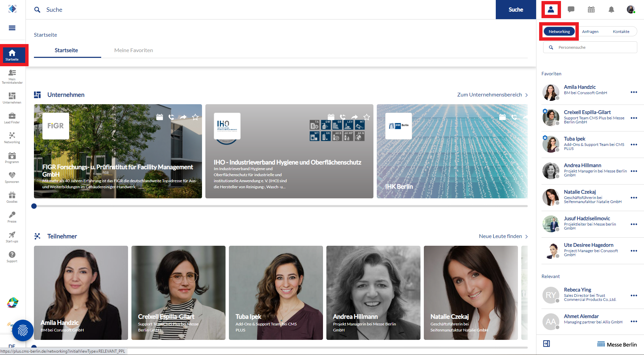This screenshot has height=355, width=644.
Task: Toggle favorite star on the FIGR card
Action: tap(195, 117)
